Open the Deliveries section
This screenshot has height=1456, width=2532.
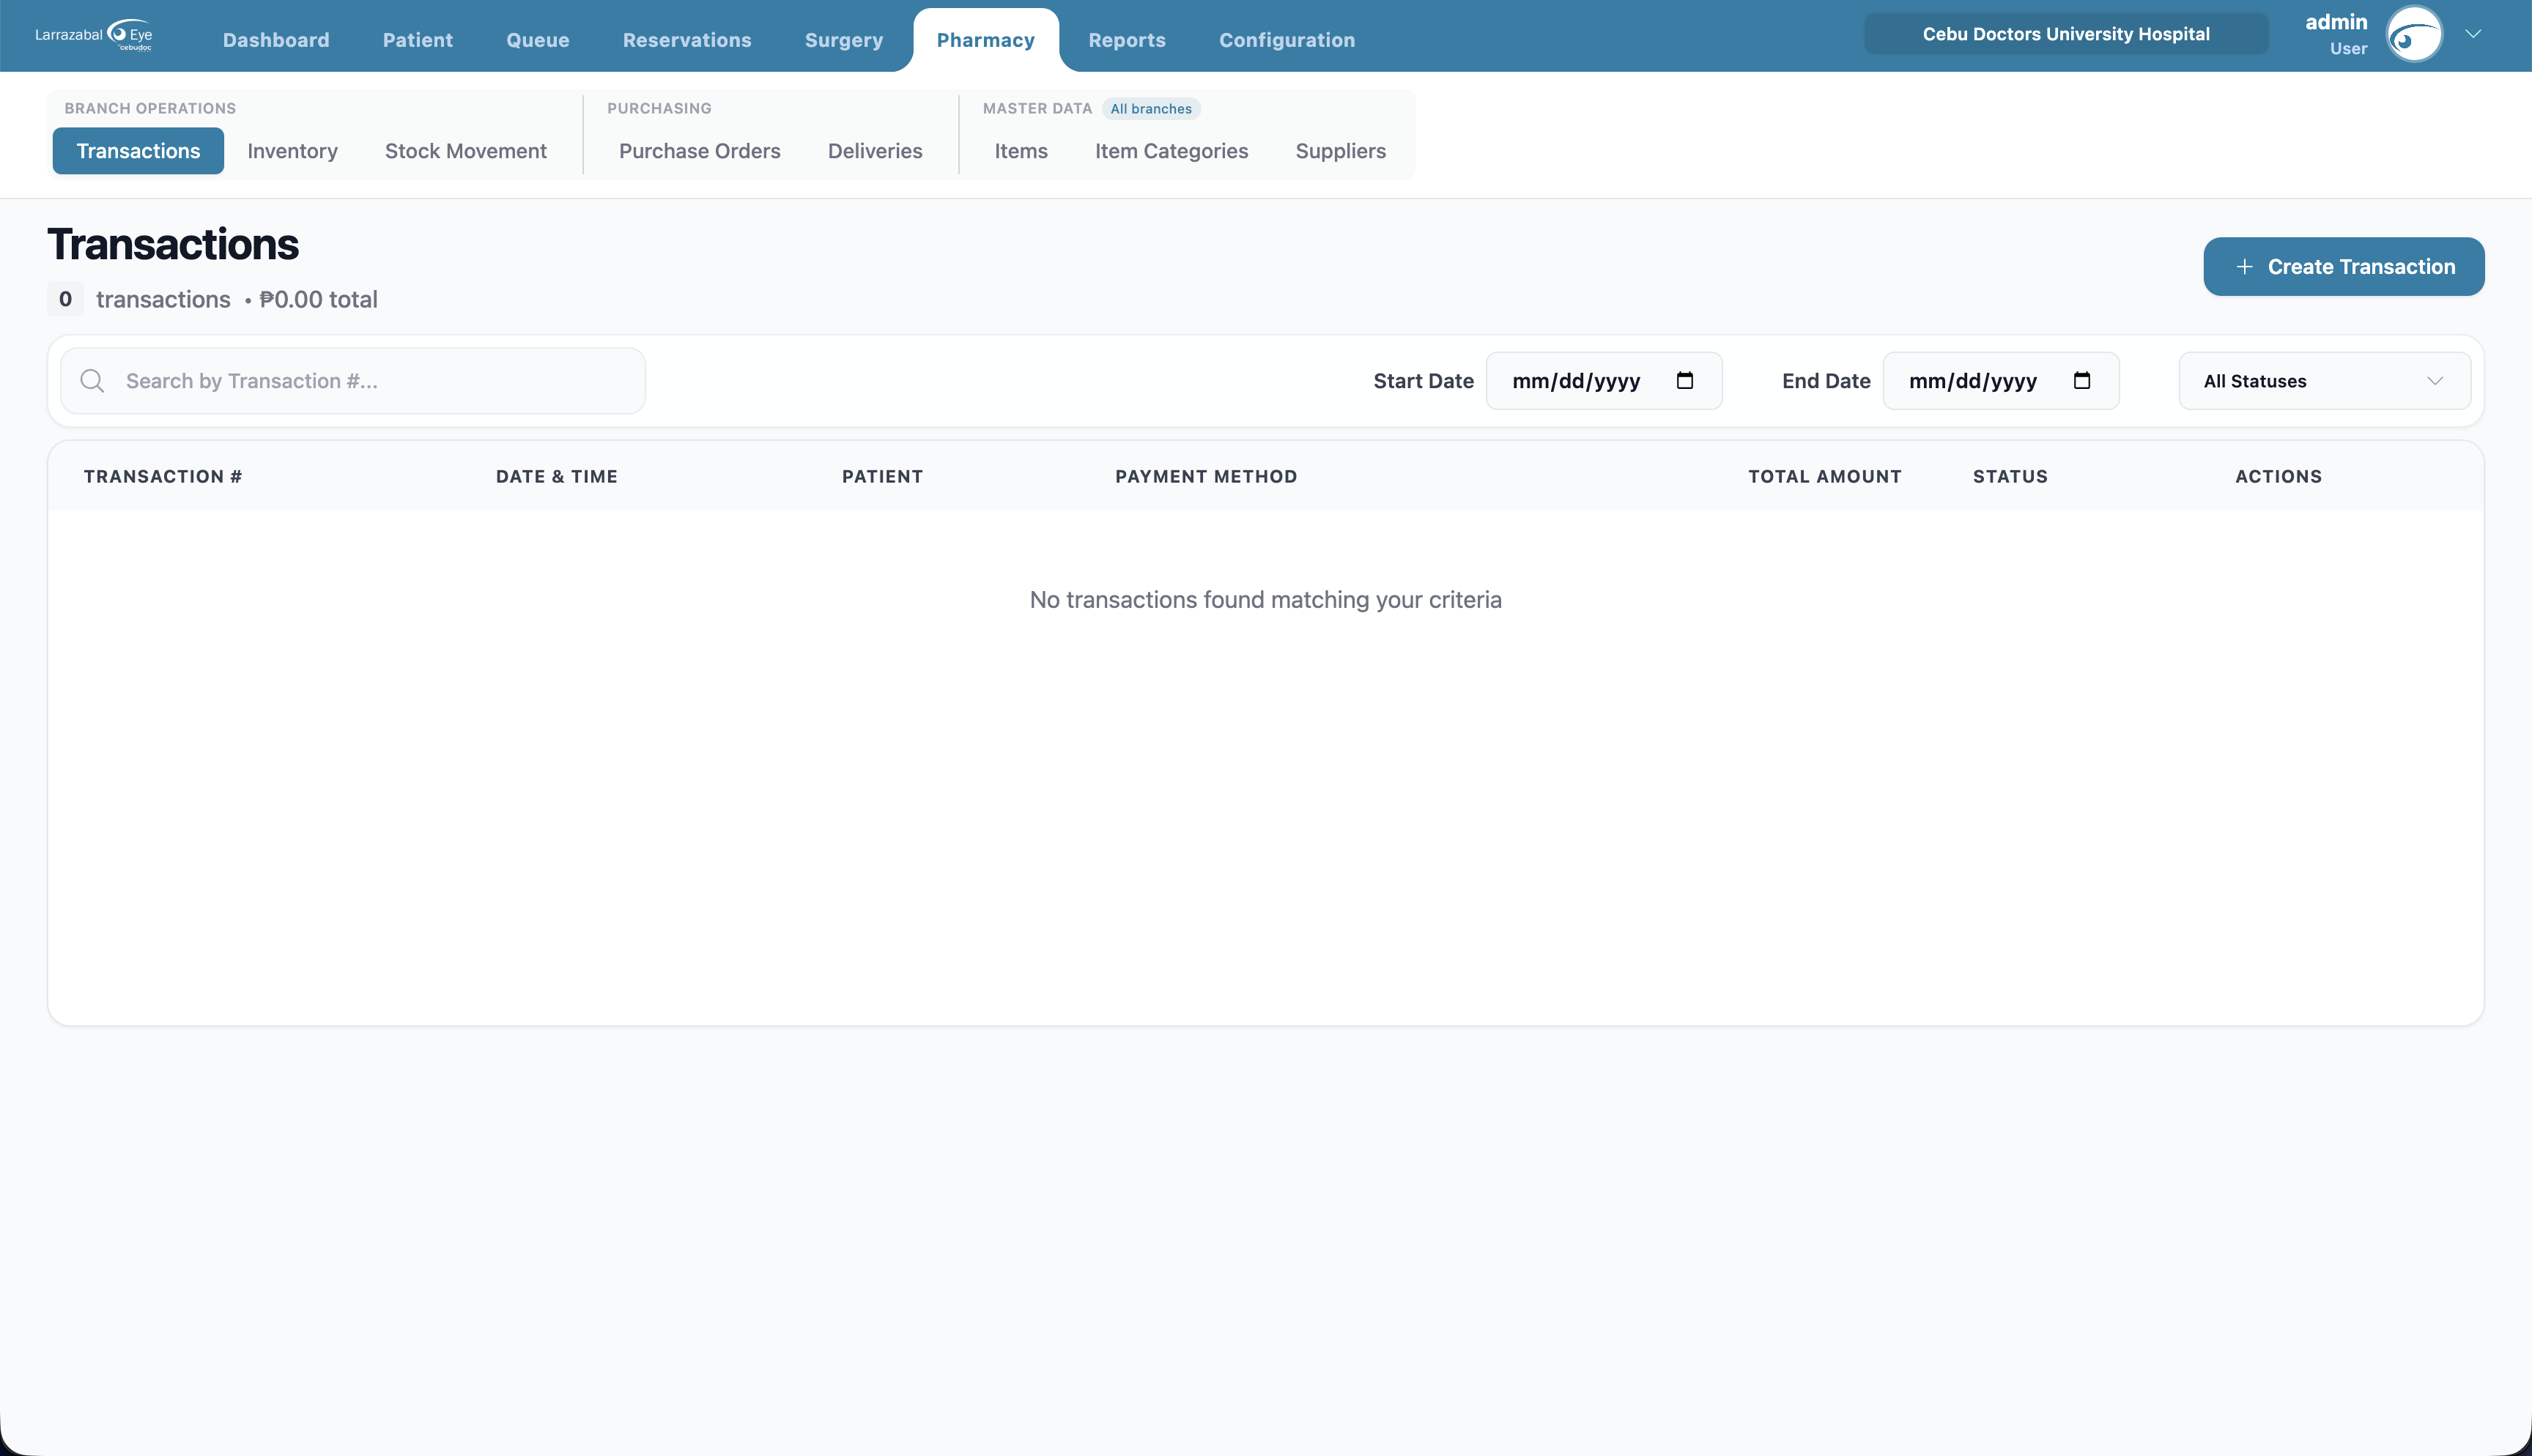pyautogui.click(x=875, y=151)
